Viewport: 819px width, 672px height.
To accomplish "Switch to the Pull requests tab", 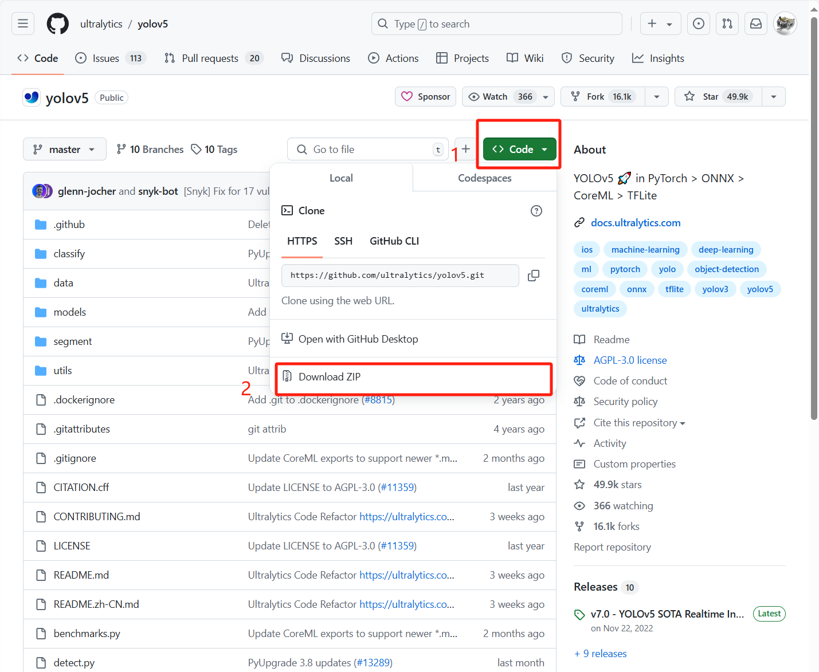I will pos(213,58).
